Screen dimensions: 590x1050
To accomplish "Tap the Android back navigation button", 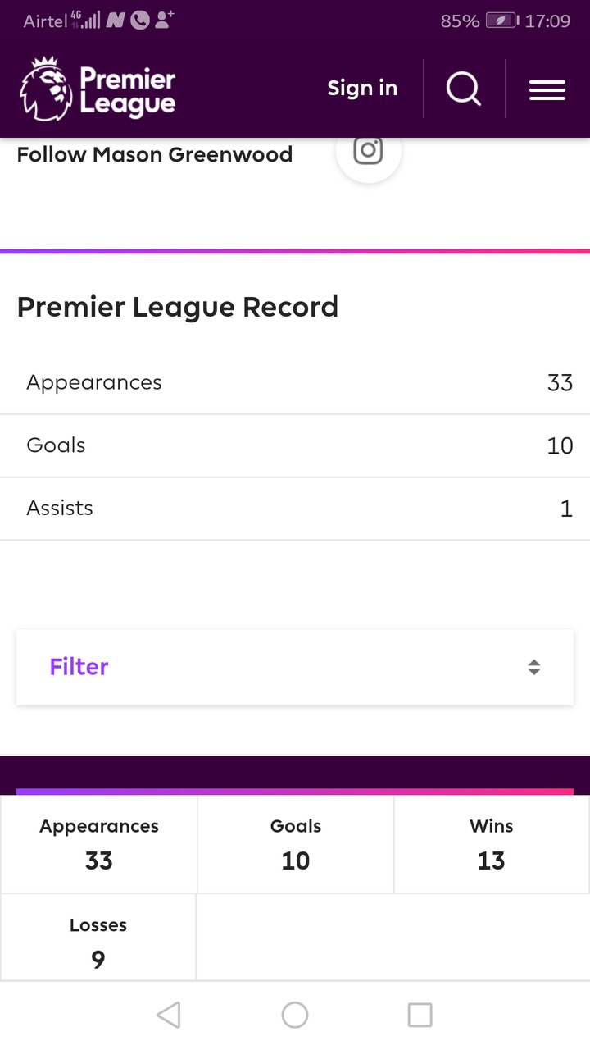I will pos(169,1016).
